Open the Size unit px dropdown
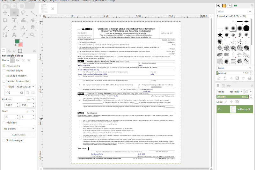 [x=31, y=111]
